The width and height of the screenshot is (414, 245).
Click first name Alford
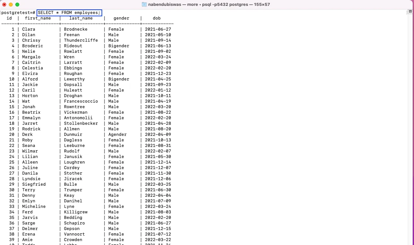pos(30,79)
